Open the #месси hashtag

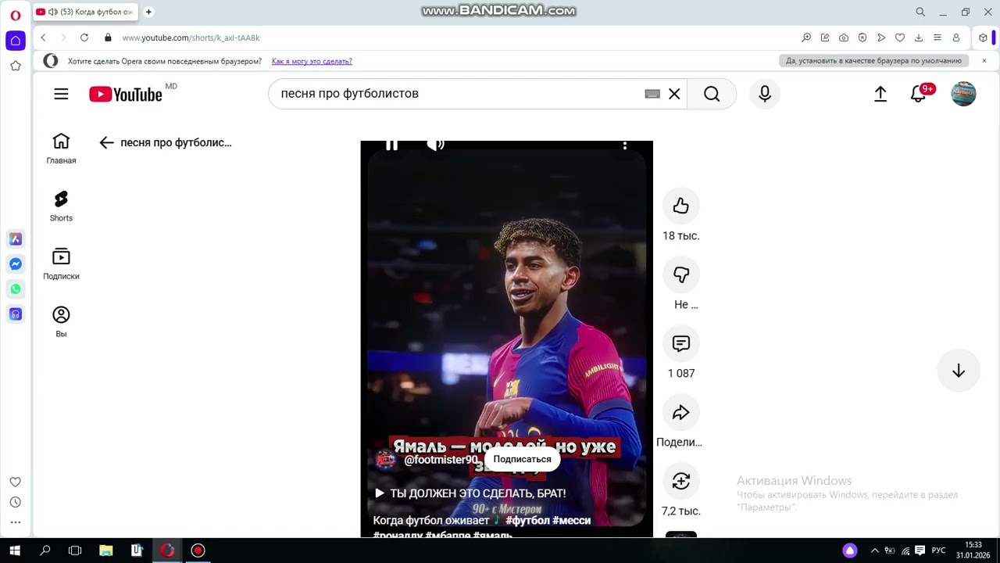tap(572, 520)
